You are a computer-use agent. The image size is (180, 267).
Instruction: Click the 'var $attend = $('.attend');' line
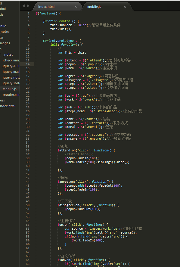(94, 61)
